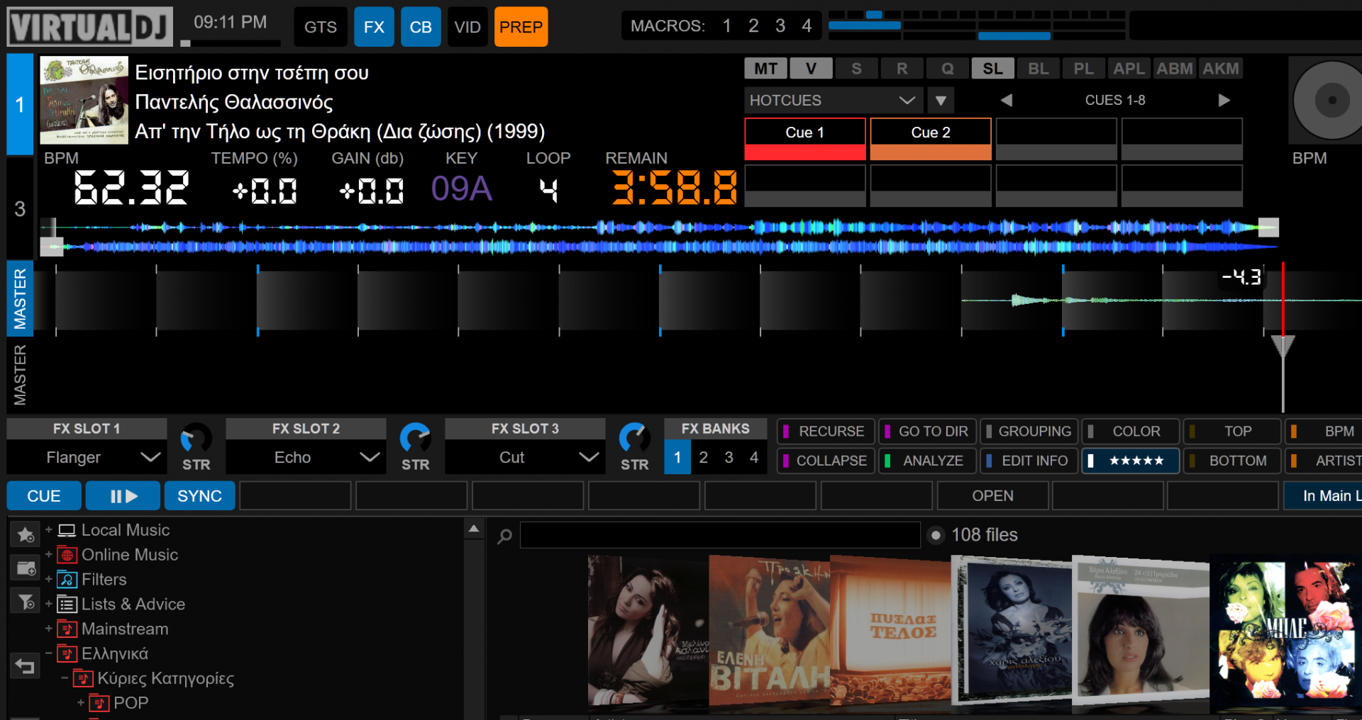This screenshot has width=1362, height=720.
Task: Select FX bank 4
Action: 754,457
